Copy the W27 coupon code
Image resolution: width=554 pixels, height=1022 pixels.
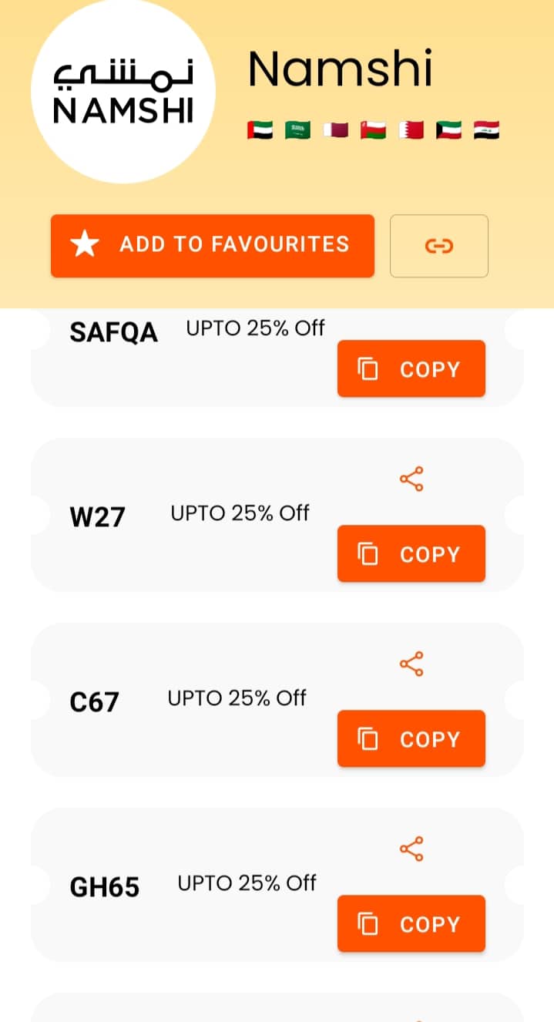click(x=411, y=554)
